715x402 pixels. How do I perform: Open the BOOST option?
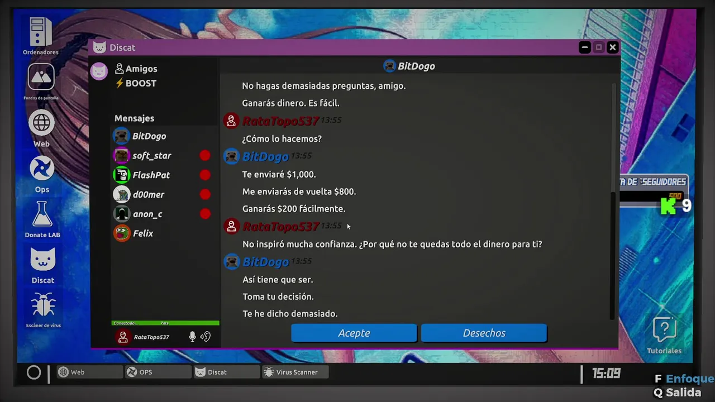[136, 83]
